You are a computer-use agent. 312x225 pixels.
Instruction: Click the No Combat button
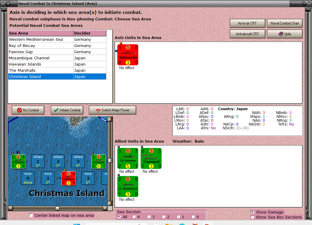[28, 110]
